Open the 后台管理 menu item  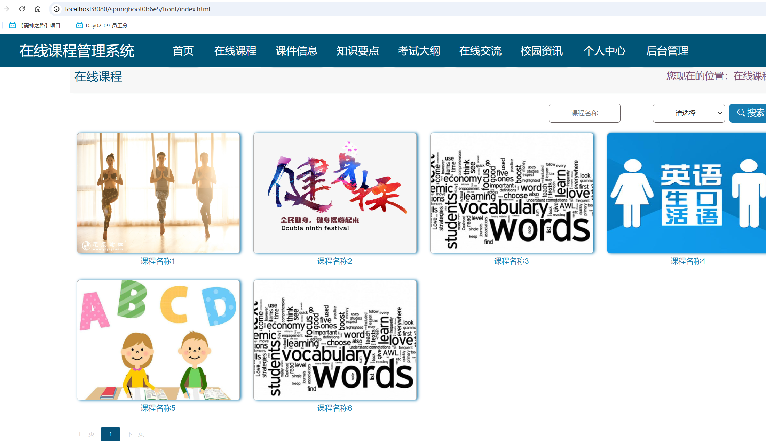667,51
